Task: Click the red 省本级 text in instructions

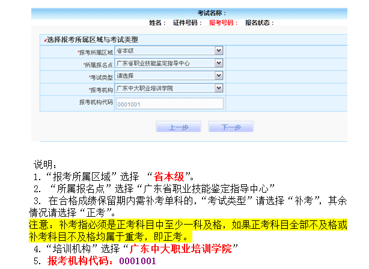Action: [168, 177]
